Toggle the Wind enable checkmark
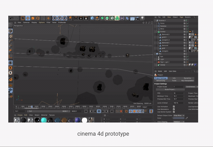Screen dimensions: 213x147 click(x=188, y=29)
